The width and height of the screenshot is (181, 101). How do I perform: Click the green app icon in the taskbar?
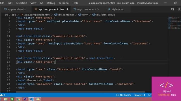click(x=12, y=99)
